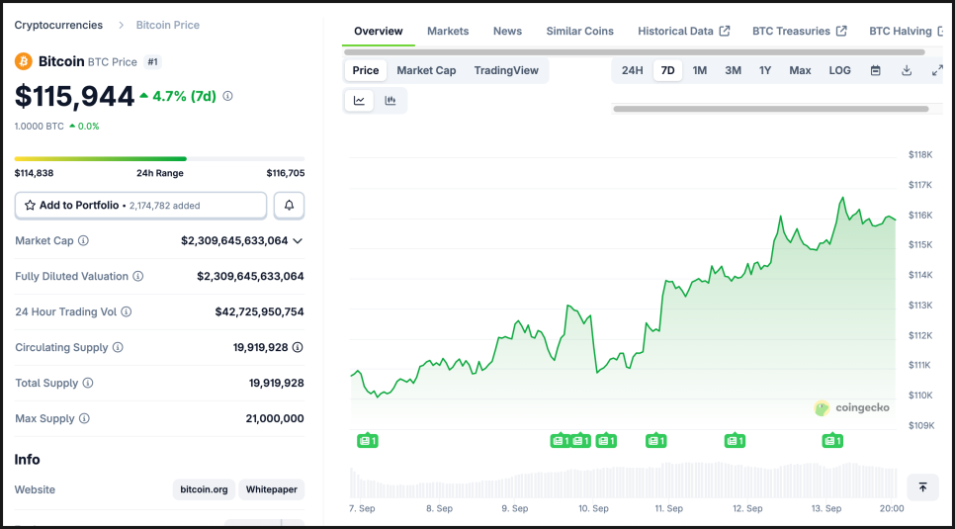Image resolution: width=955 pixels, height=529 pixels.
Task: Select 24H time range
Action: click(x=632, y=70)
